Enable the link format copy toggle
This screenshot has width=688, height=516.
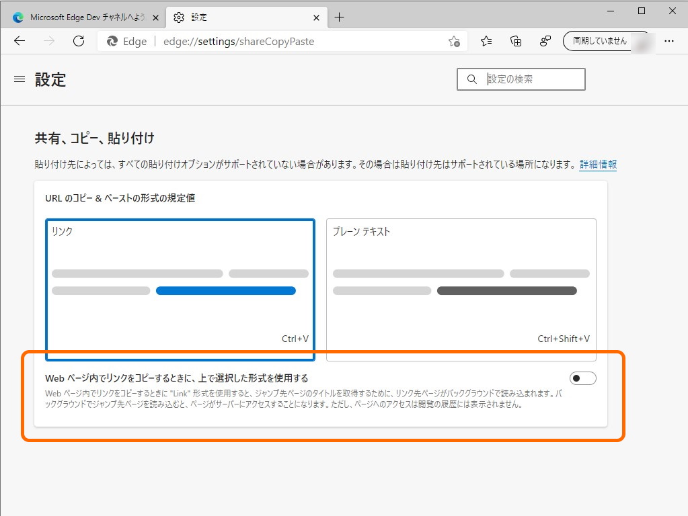click(582, 378)
